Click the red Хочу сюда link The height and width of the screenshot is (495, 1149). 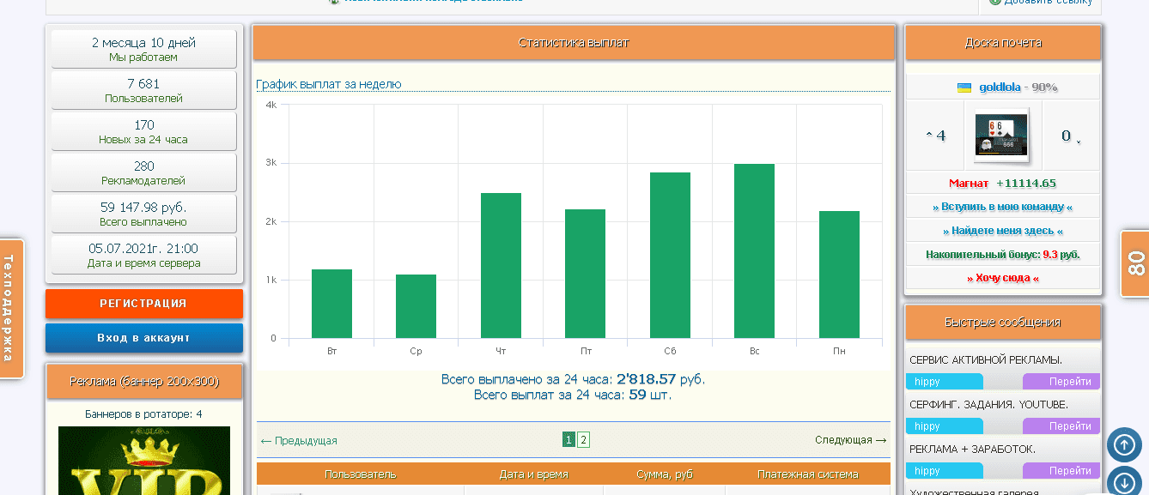pyautogui.click(x=1002, y=278)
